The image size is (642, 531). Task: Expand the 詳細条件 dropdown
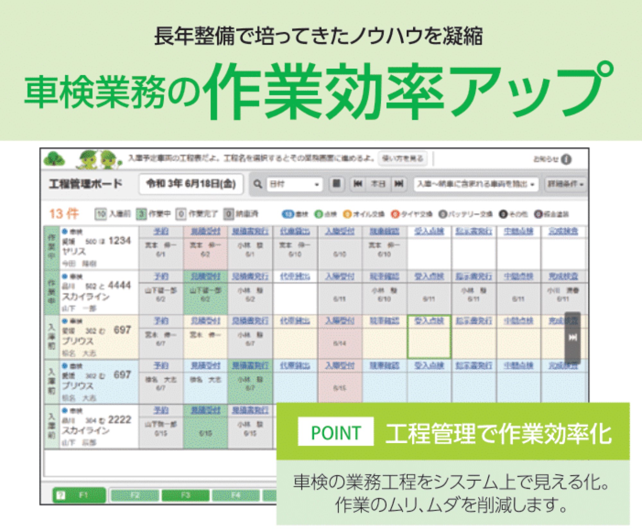pyautogui.click(x=566, y=184)
